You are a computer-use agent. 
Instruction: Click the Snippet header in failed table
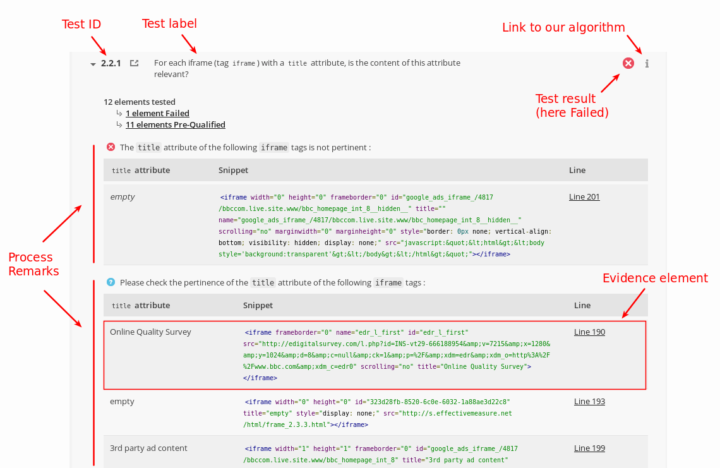point(233,170)
